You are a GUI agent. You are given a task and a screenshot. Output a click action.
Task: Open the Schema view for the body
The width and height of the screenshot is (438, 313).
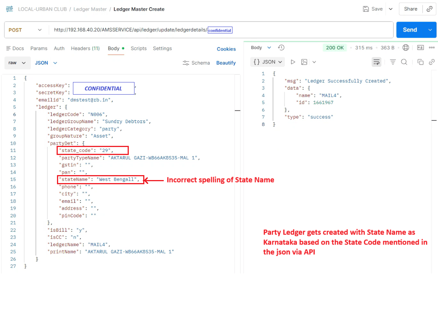[196, 63]
